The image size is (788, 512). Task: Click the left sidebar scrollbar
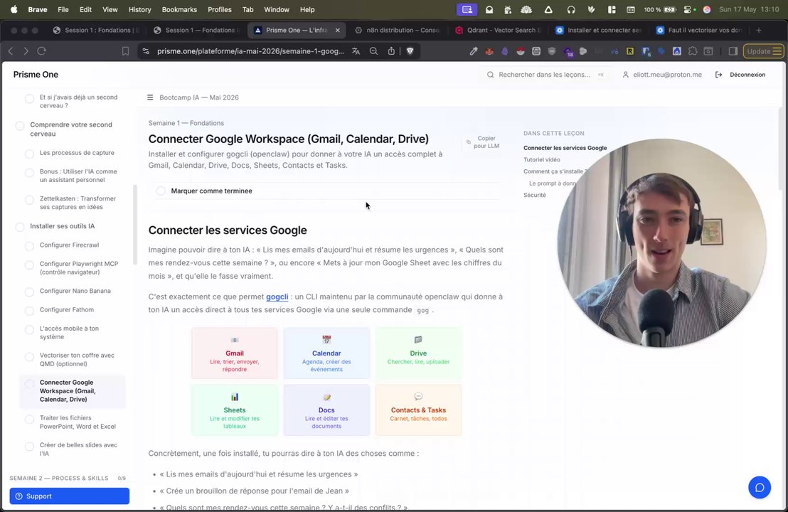coord(134,225)
